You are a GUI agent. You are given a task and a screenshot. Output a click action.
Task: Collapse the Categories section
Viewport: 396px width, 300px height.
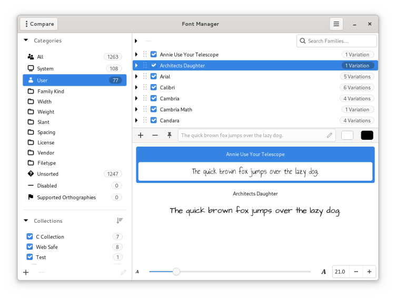26,40
